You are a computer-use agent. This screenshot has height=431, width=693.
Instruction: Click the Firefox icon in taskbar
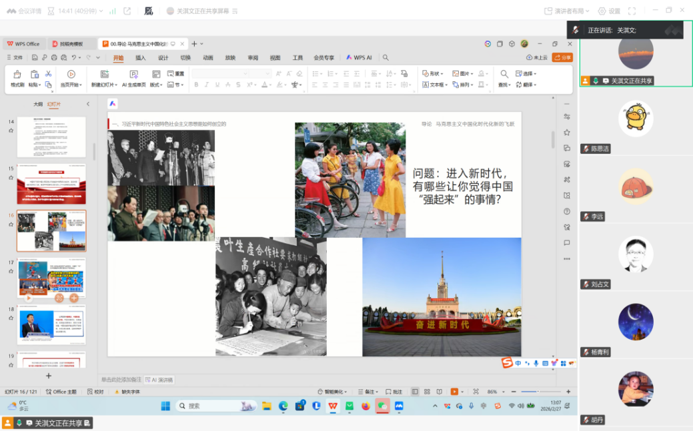pyautogui.click(x=366, y=406)
